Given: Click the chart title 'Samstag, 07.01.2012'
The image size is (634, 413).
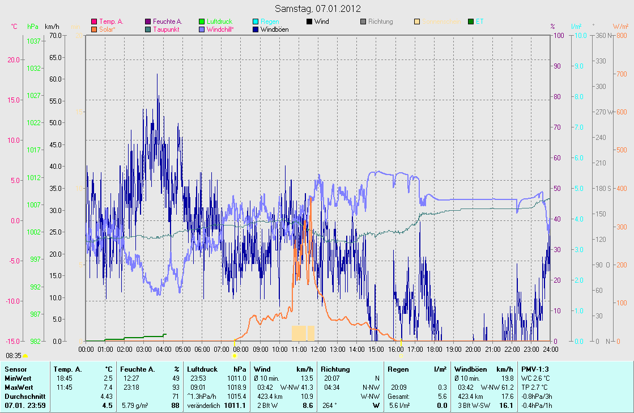Looking at the screenshot, I should pos(318,8).
